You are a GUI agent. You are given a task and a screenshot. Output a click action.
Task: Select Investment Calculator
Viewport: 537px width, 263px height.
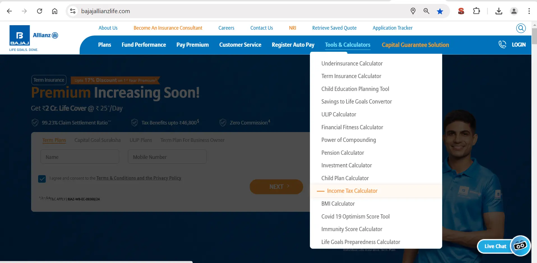pos(347,165)
